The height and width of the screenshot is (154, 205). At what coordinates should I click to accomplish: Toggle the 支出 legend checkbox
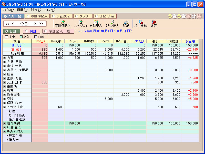click(7, 37)
